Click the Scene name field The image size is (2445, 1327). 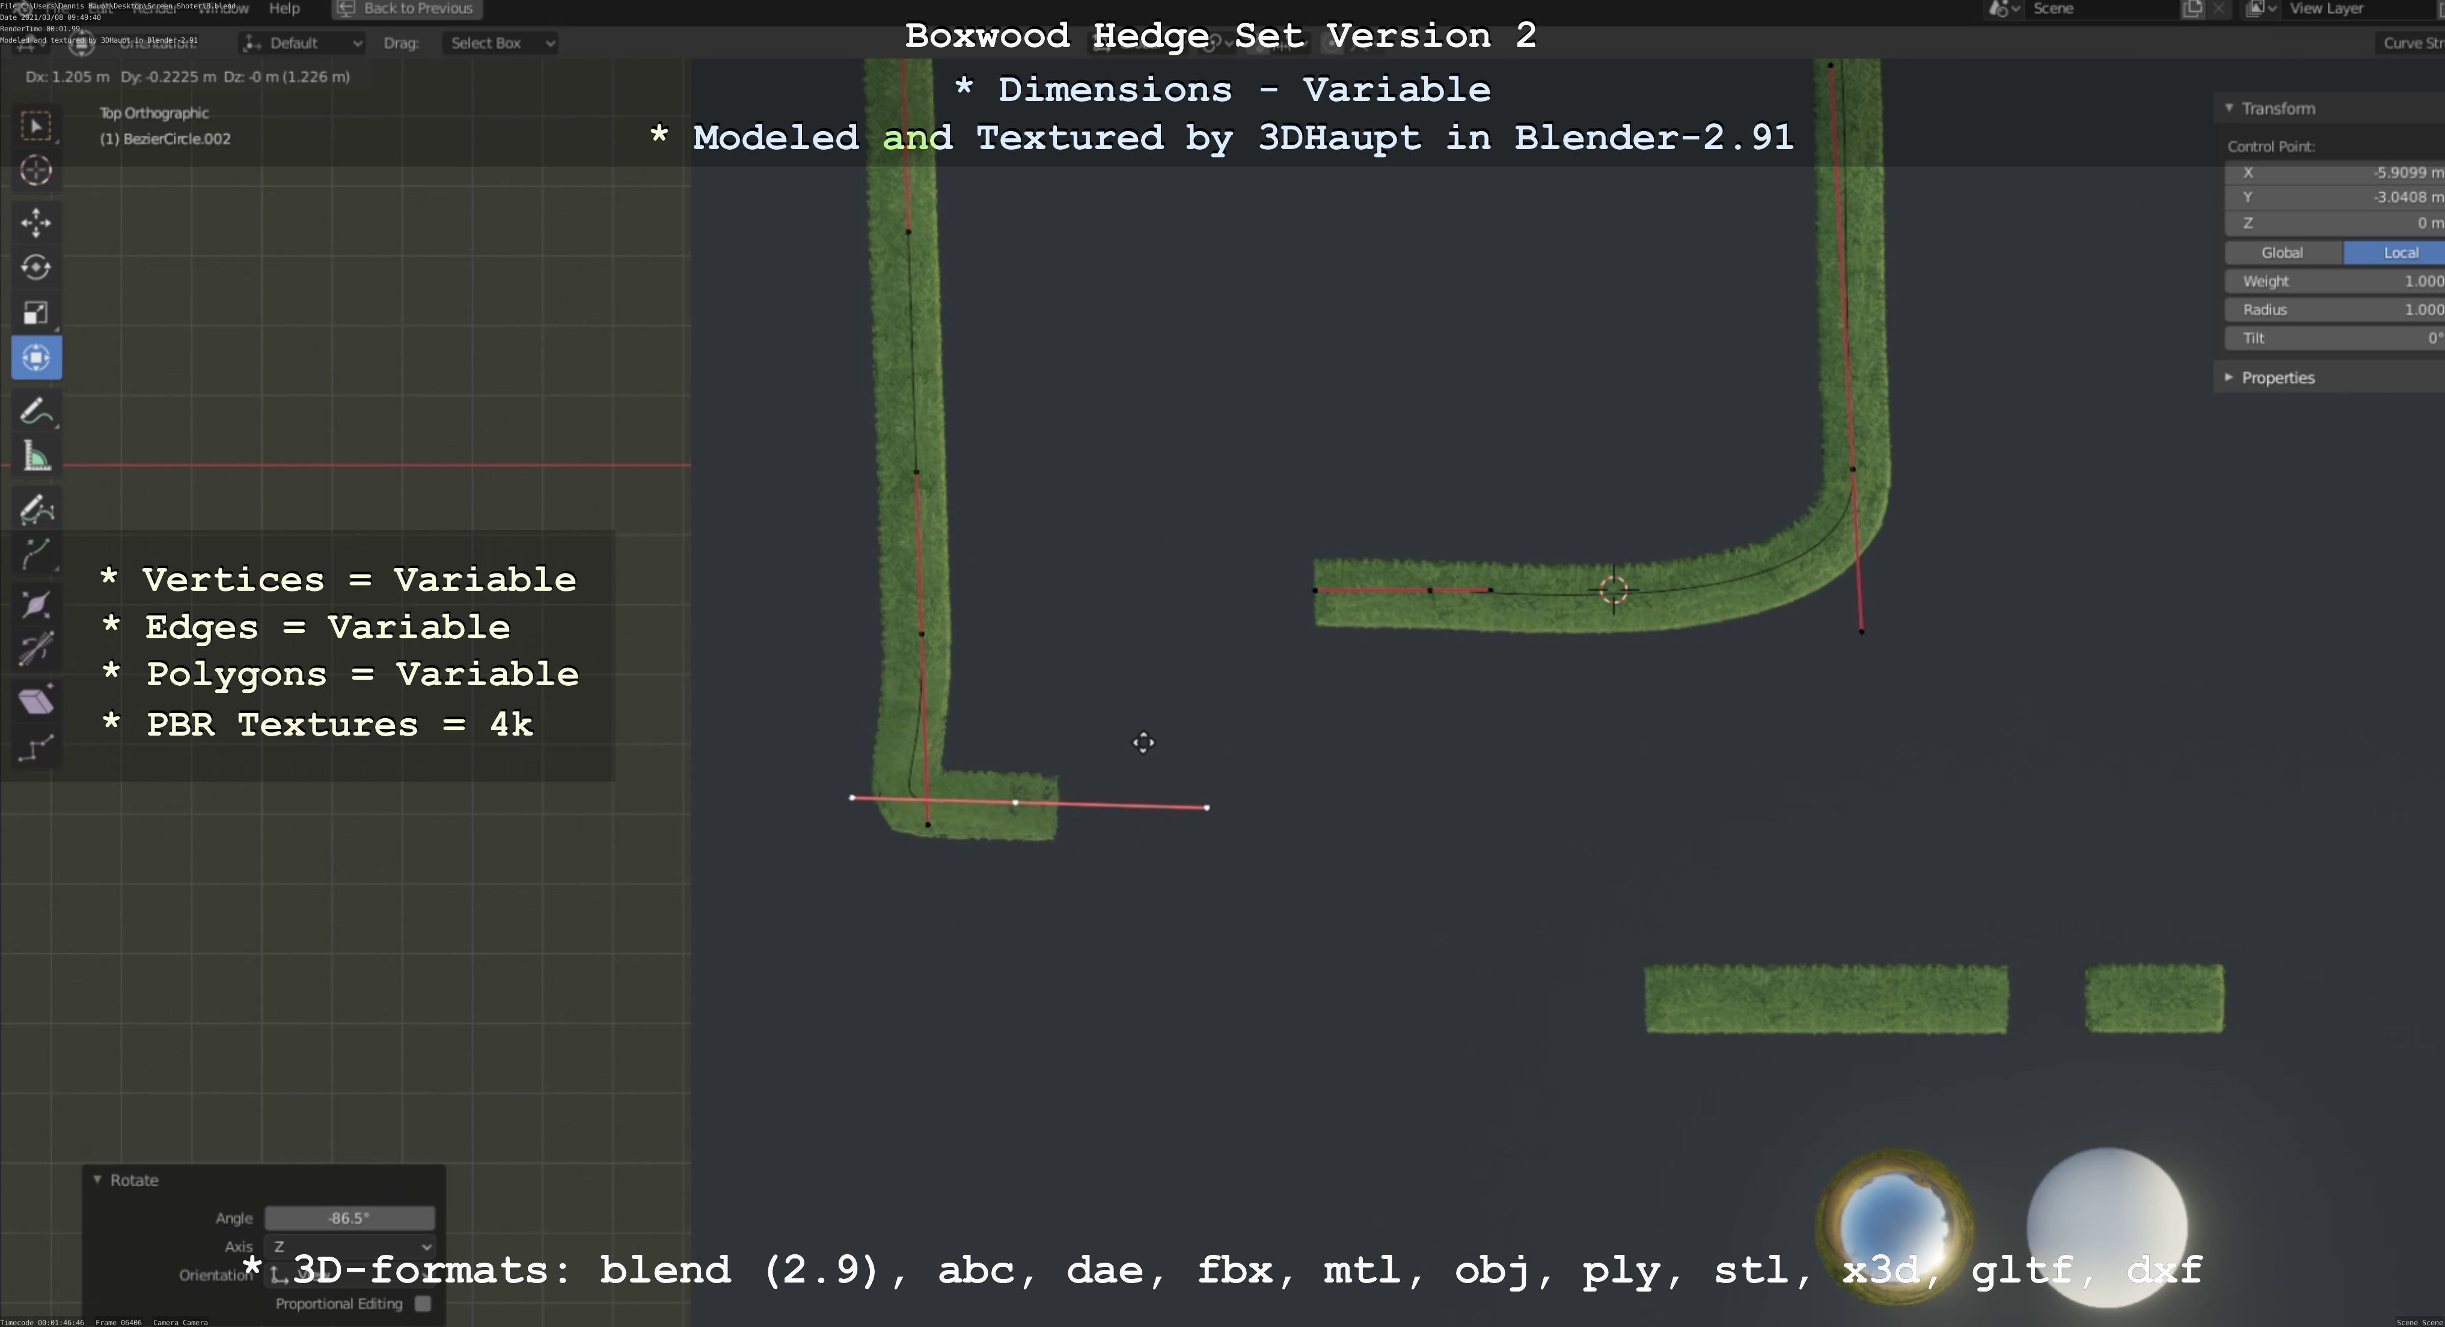pyautogui.click(x=2102, y=8)
